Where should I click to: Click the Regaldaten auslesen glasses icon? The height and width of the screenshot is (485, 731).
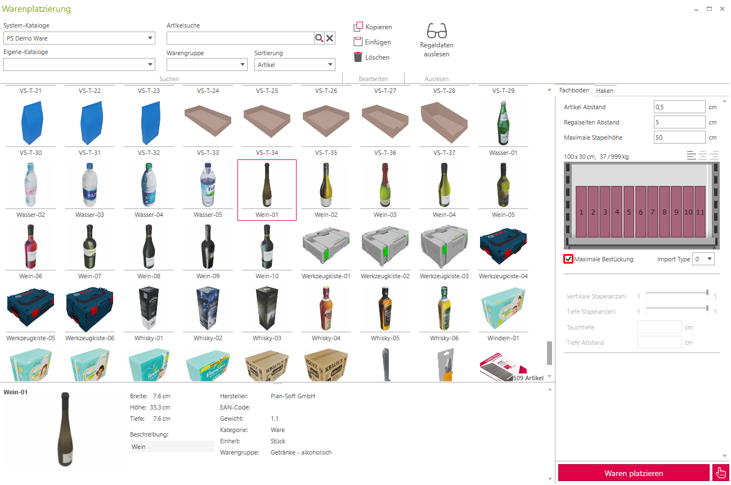436,30
